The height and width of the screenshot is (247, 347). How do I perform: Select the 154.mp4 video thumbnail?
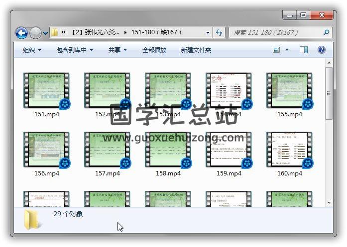point(229,90)
